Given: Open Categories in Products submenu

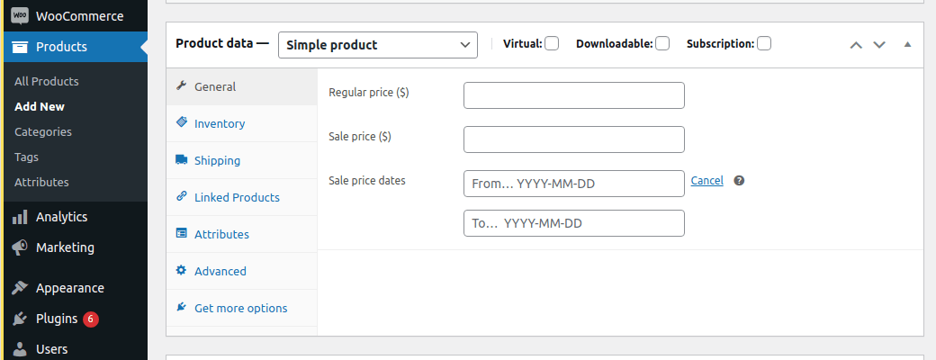Looking at the screenshot, I should pyautogui.click(x=43, y=132).
